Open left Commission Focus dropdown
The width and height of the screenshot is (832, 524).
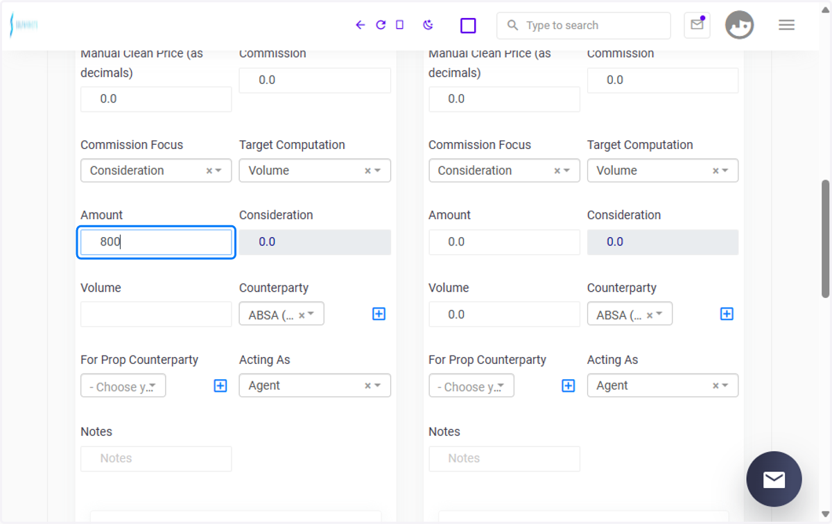pyautogui.click(x=156, y=171)
